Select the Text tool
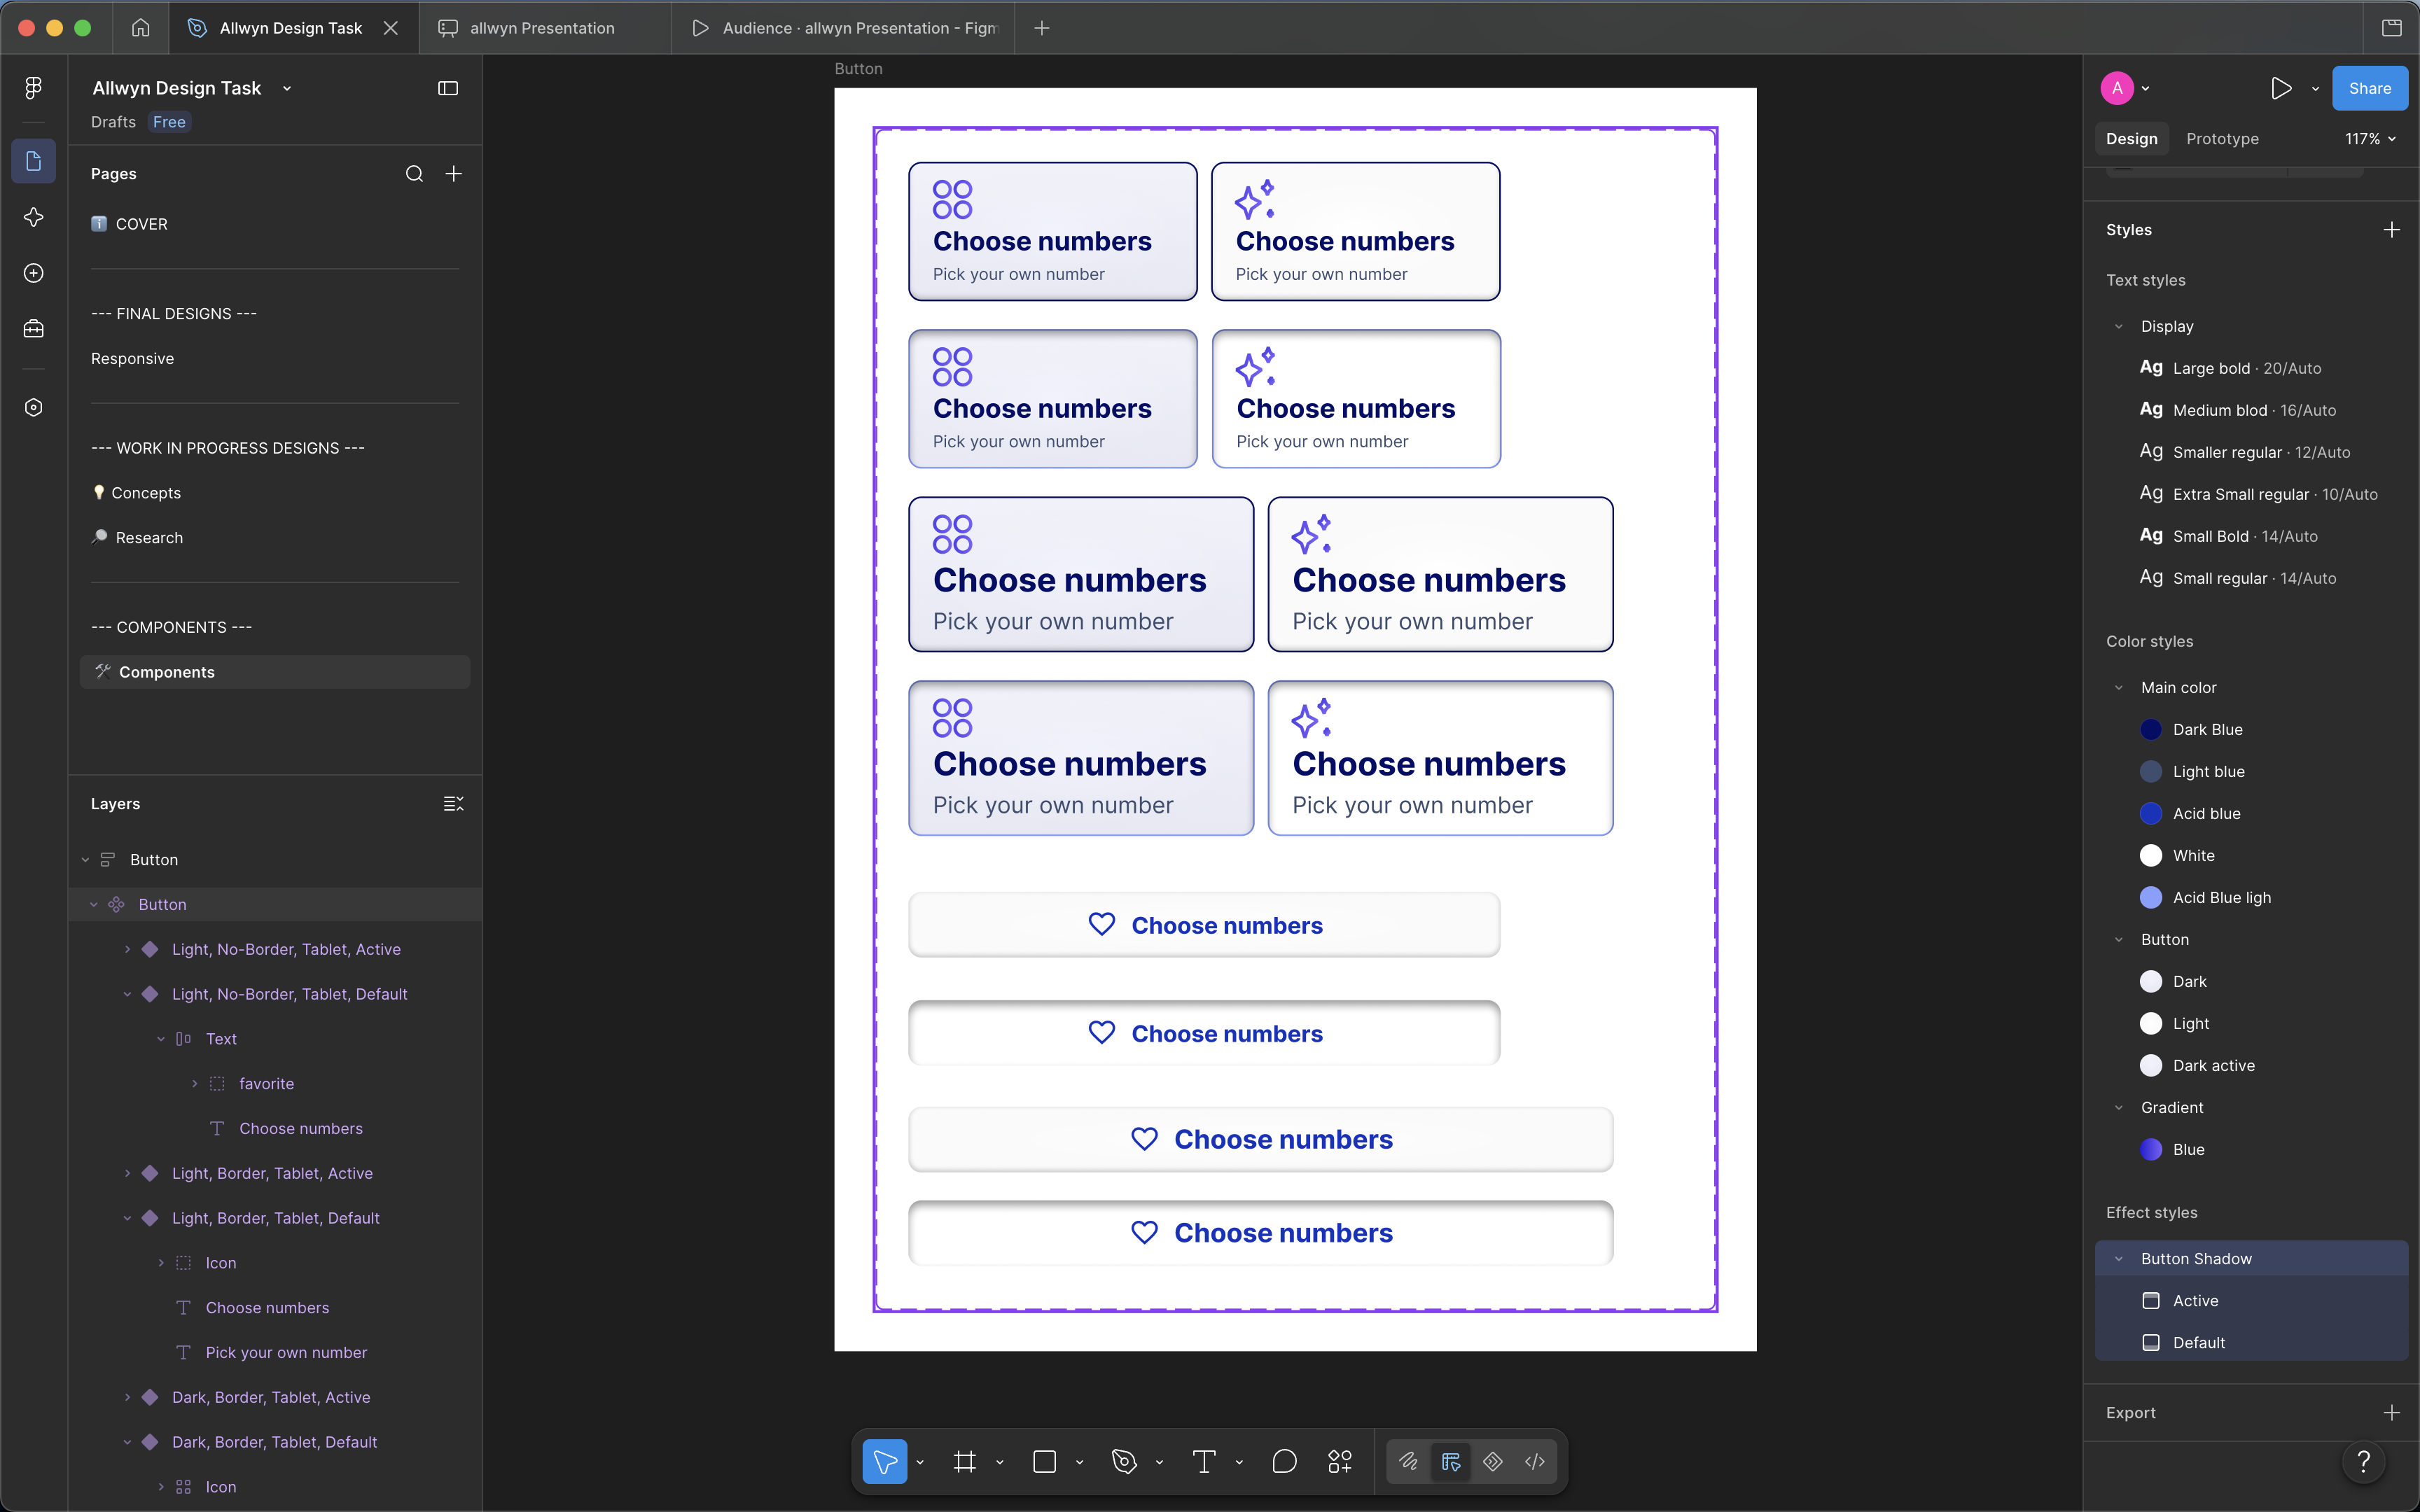Screen dimensions: 2420x1512 tap(1205, 1462)
